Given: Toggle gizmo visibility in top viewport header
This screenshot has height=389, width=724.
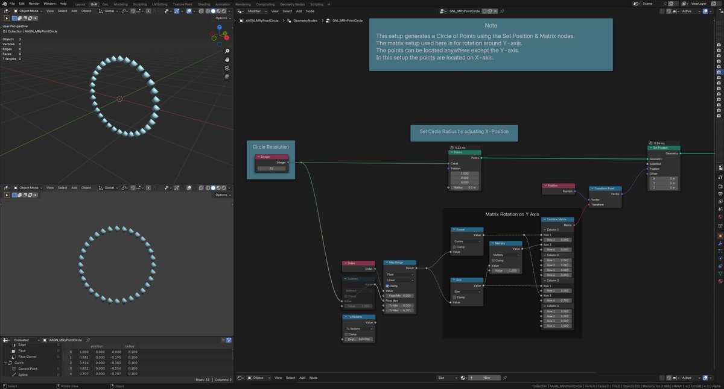Looking at the screenshot, I should coord(176,11).
